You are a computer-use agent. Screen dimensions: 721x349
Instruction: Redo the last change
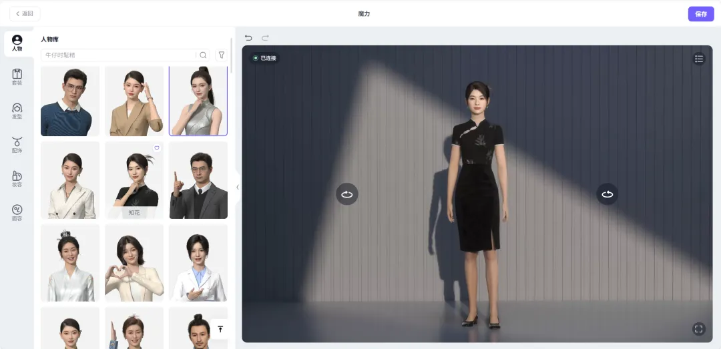click(x=265, y=38)
